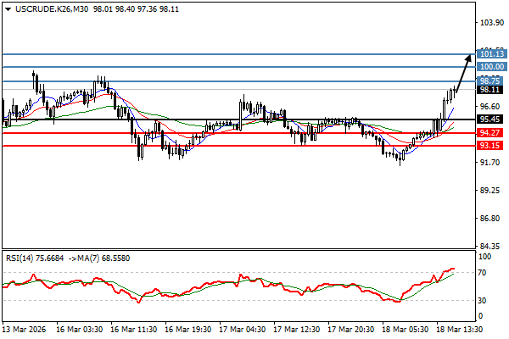Select the red 93.15 support label
509x339 pixels.
(492, 146)
